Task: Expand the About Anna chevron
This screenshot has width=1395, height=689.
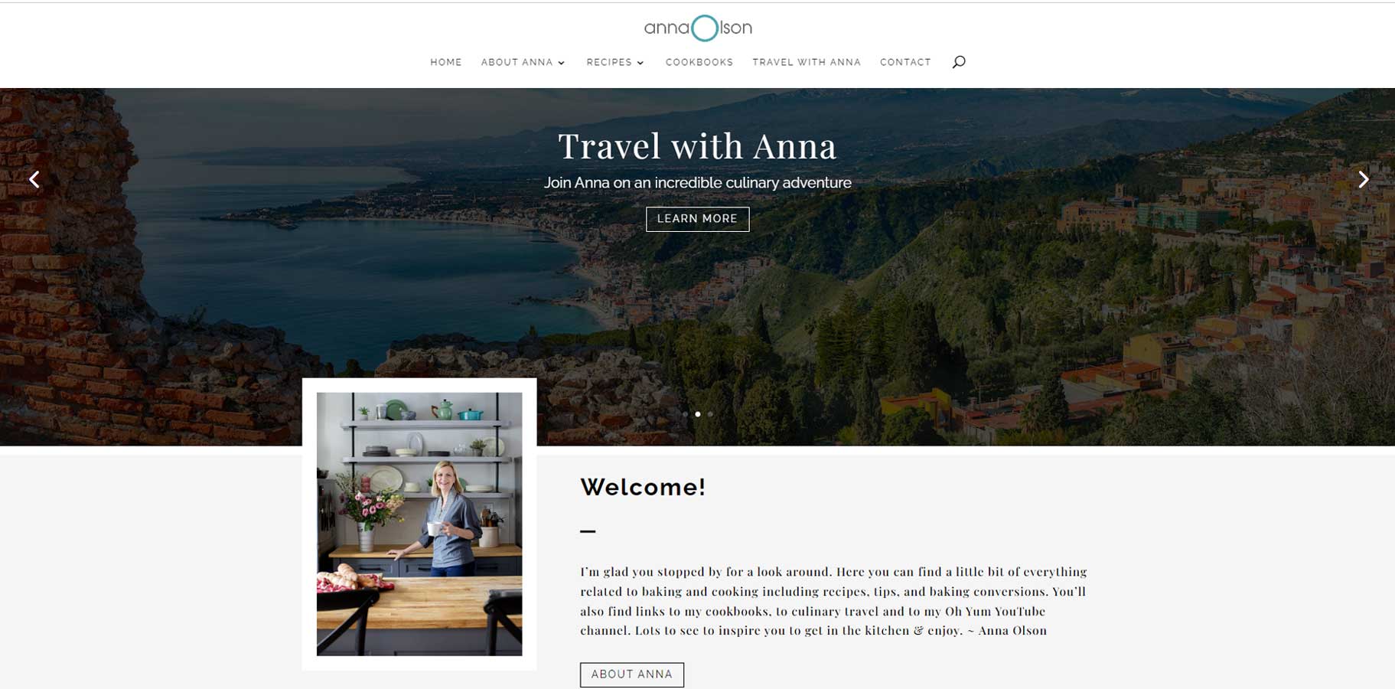Action: pos(562,63)
